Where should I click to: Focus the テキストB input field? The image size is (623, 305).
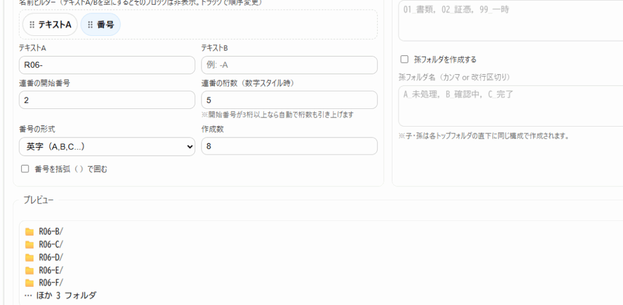tap(289, 65)
